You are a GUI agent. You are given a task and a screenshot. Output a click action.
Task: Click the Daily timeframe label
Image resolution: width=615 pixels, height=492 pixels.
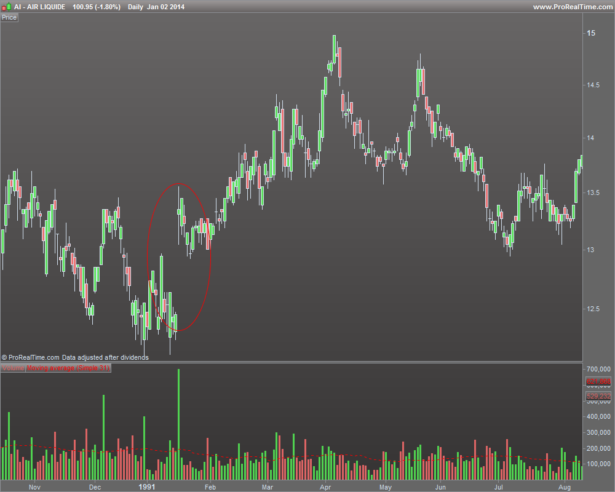pyautogui.click(x=135, y=7)
